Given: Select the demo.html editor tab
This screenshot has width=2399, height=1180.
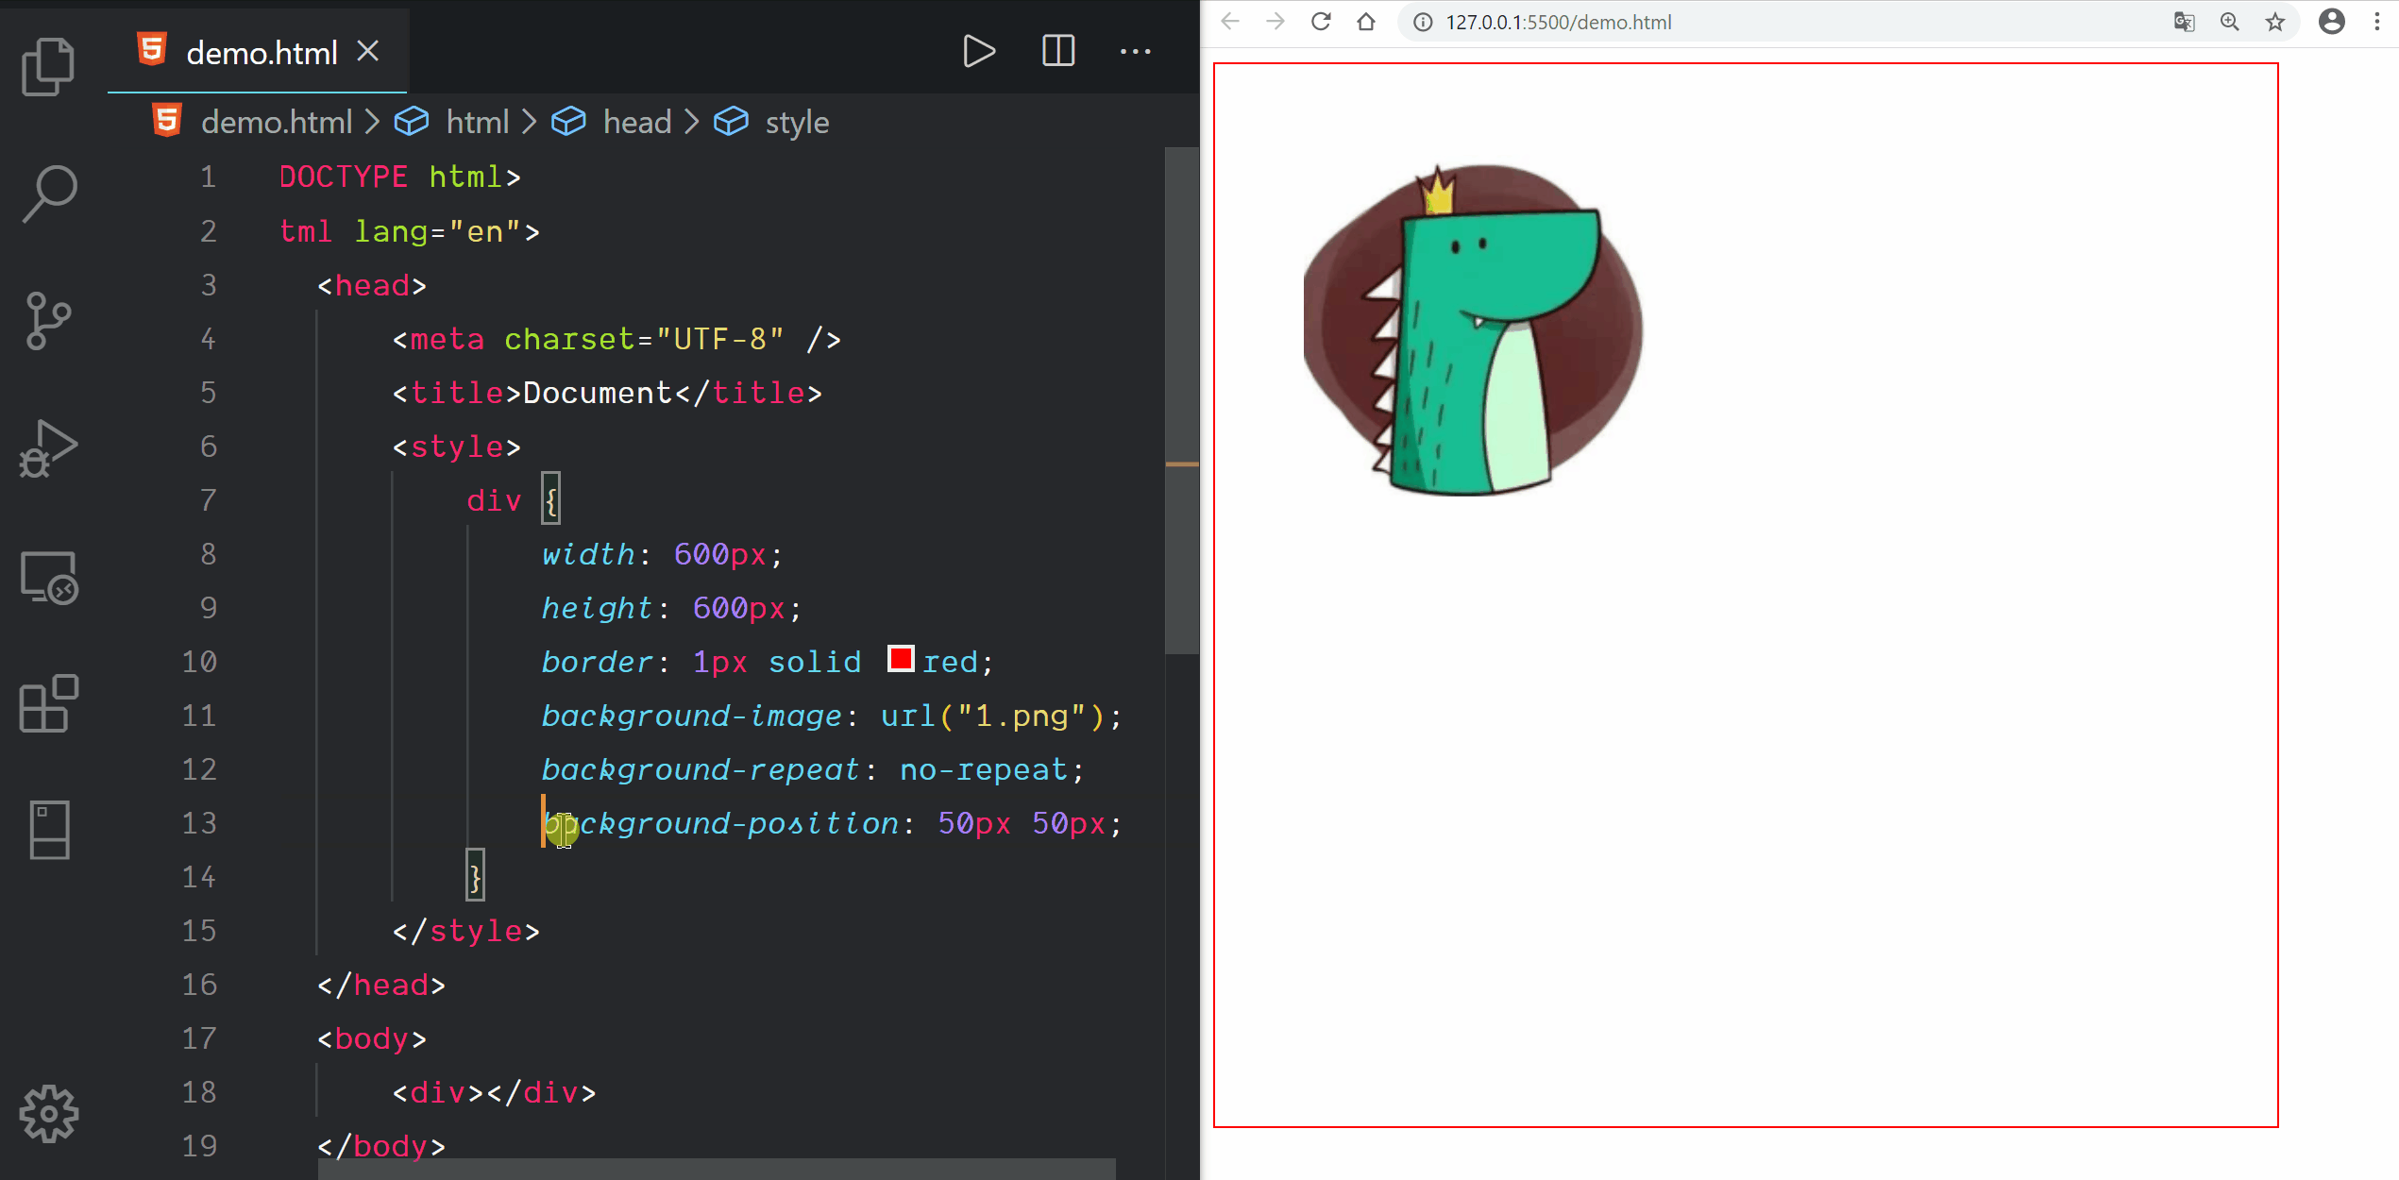Looking at the screenshot, I should click(x=262, y=53).
